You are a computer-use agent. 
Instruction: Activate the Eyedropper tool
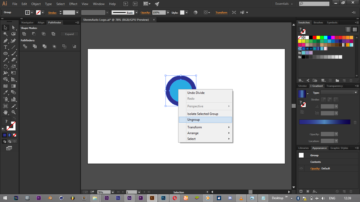(x=5, y=92)
